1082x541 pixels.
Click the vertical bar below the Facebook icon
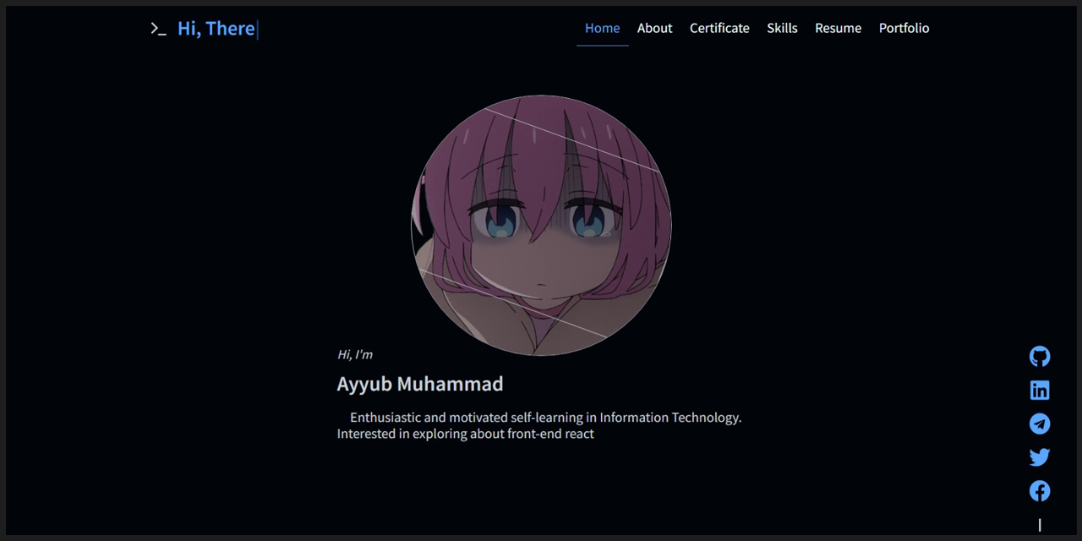(x=1040, y=524)
